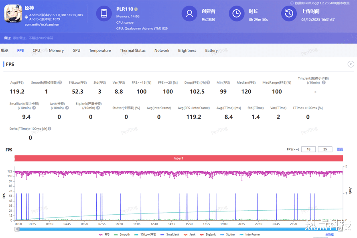Click the FPS threshold field showing 18
Viewport: 357px width, 238px height.
(x=308, y=149)
